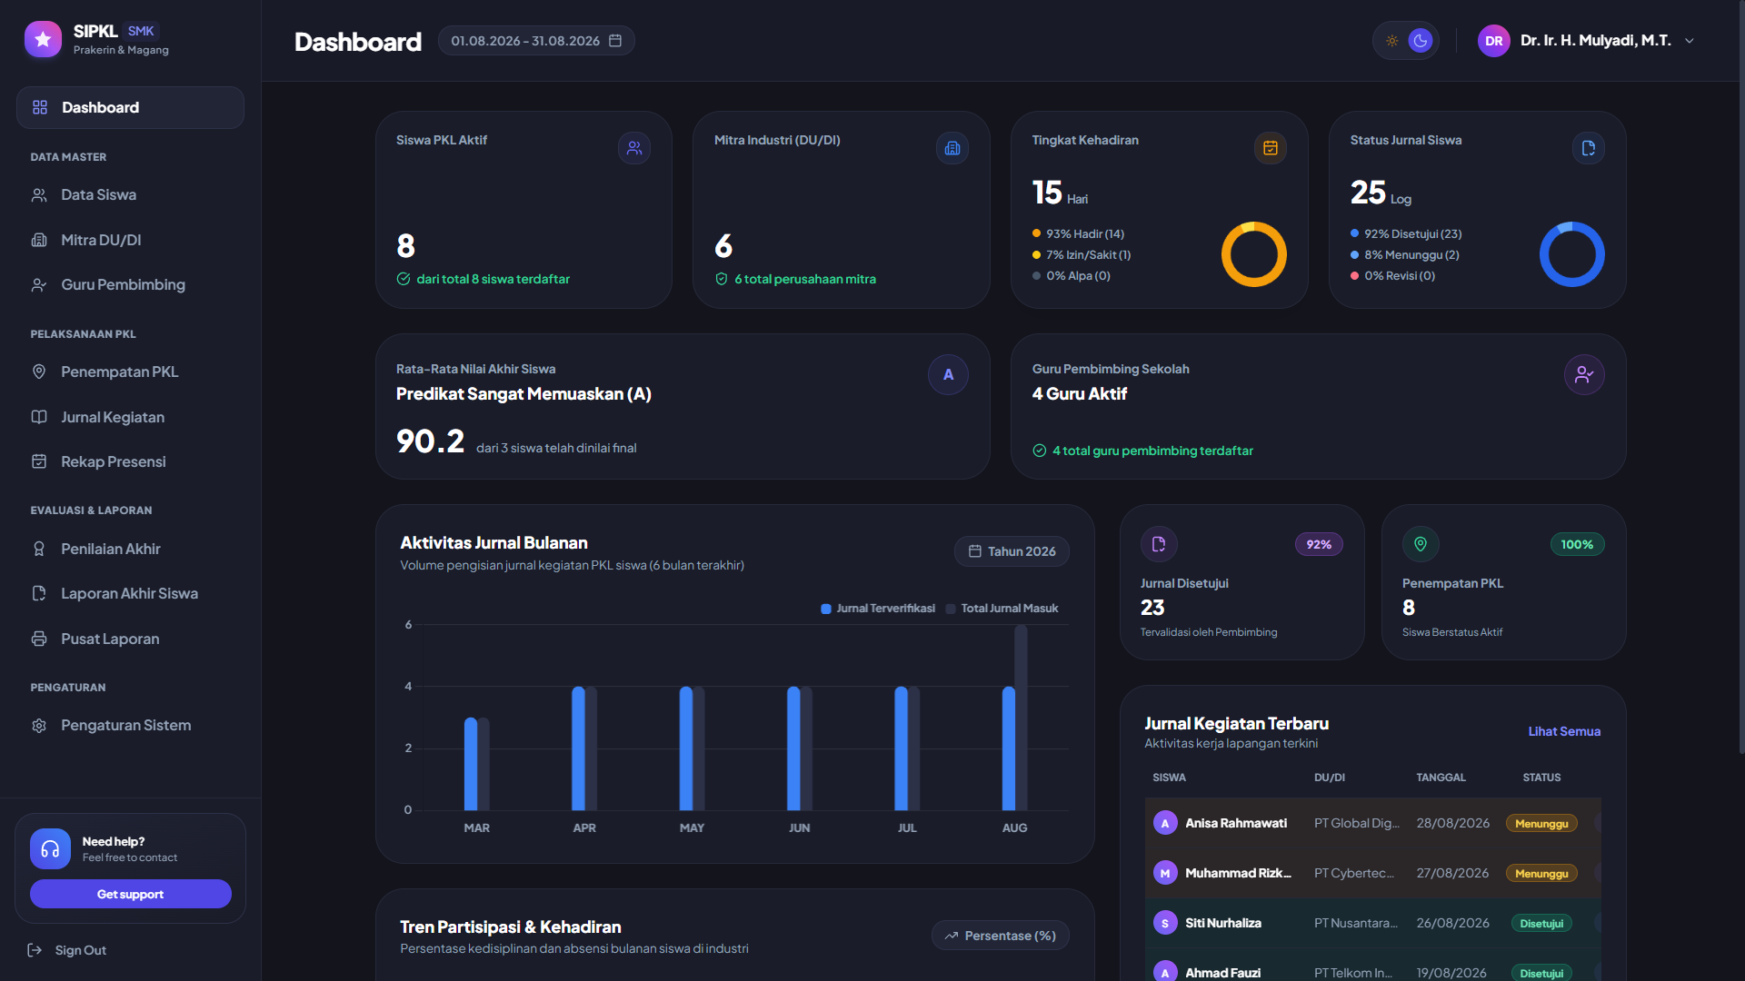1745x981 pixels.
Task: Click the headset help icon
Action: pos(50,848)
